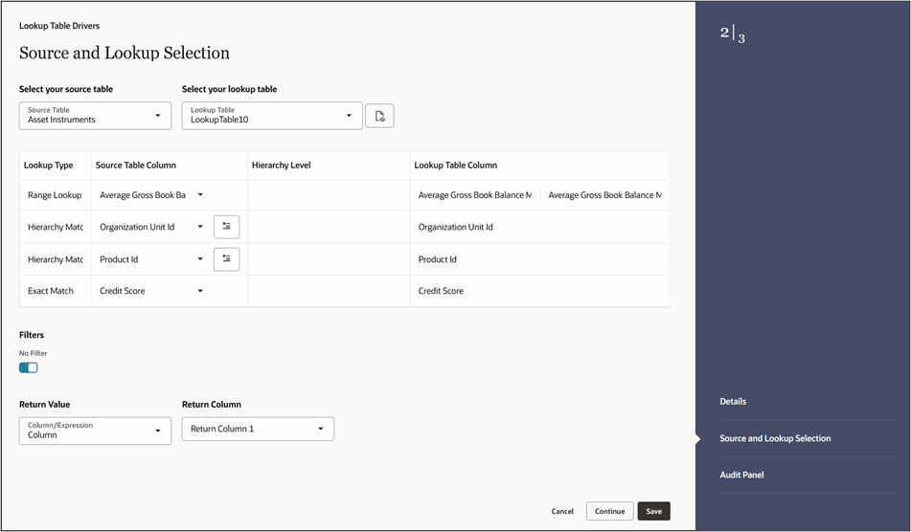Click the Cancel button
911x532 pixels.
tap(561, 511)
